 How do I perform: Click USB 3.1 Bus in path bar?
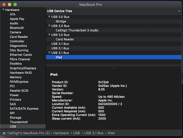click(x=94, y=133)
